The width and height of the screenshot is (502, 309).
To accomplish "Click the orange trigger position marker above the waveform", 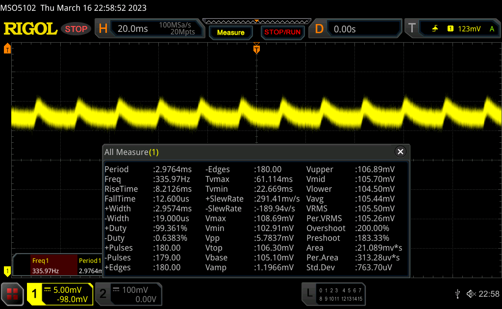I will tap(256, 49).
